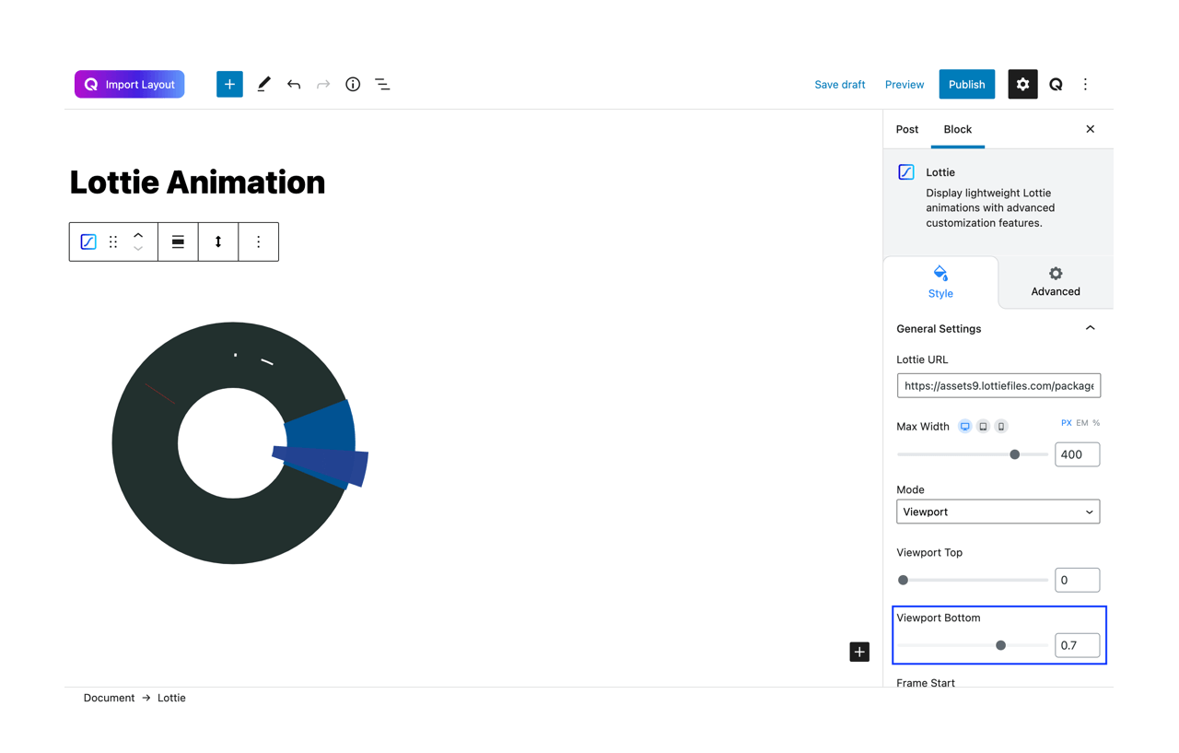Click the Viewport Top value field
Screen dimensions: 1179x753
point(1078,580)
